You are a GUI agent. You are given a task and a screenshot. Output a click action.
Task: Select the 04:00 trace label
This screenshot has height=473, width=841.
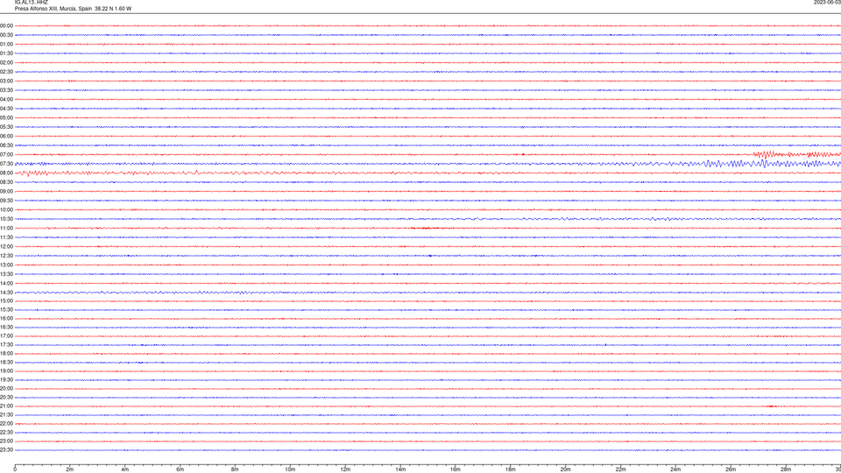(6, 99)
